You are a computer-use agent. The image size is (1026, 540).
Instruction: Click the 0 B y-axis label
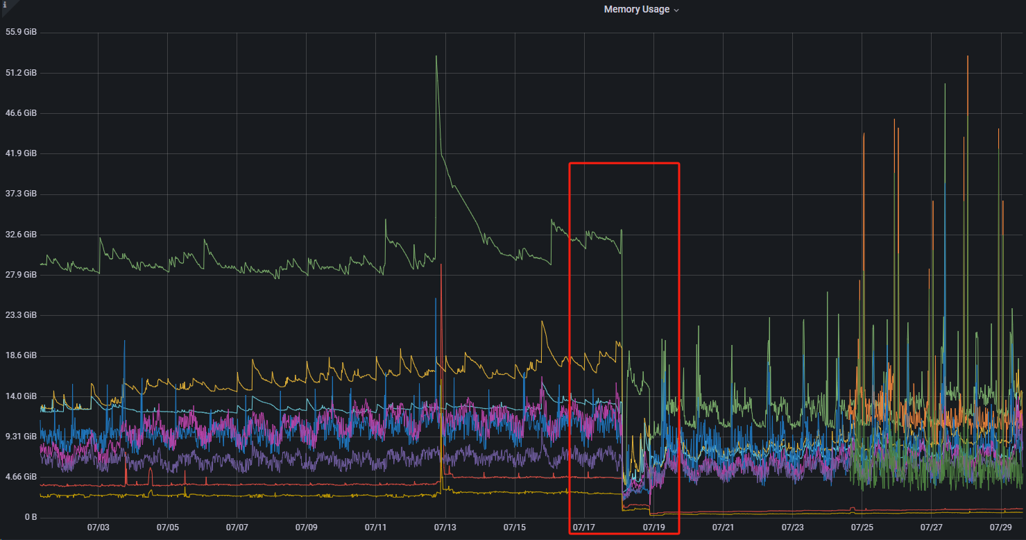30,518
